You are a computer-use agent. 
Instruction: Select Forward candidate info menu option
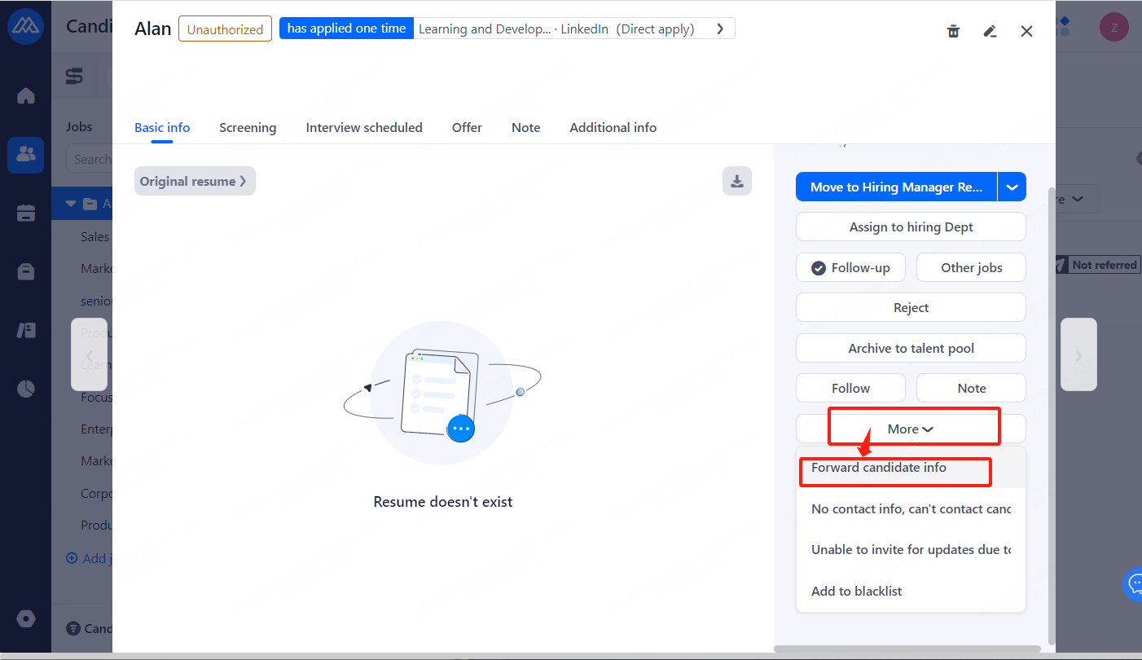[x=879, y=468]
